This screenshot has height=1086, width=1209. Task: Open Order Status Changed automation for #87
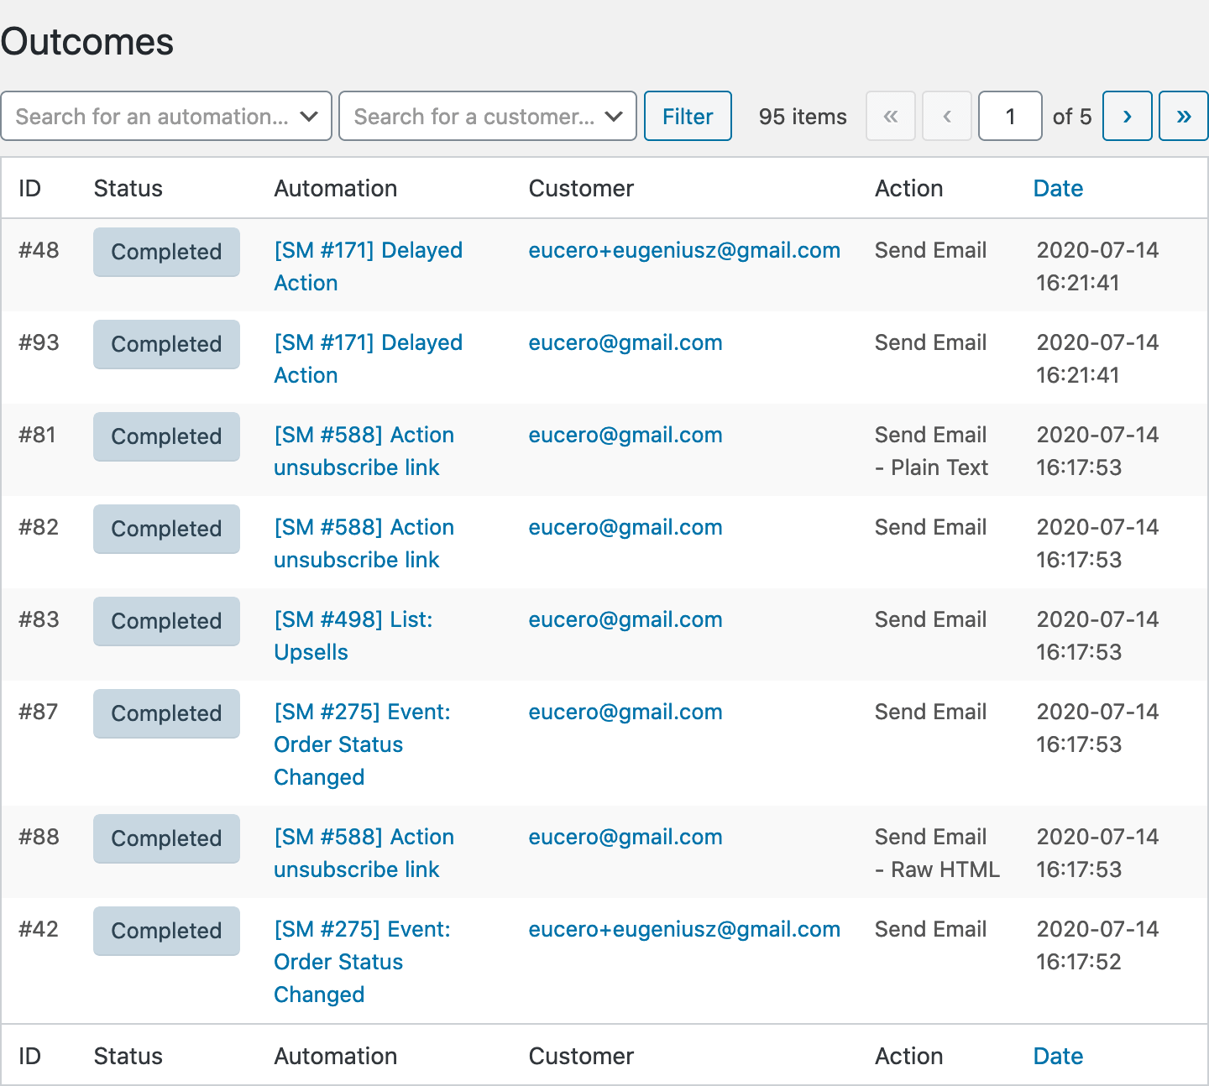pyautogui.click(x=362, y=744)
